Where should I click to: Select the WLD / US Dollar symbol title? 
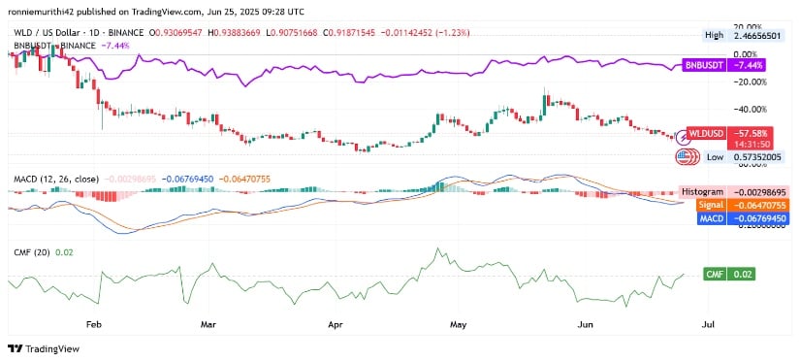click(79, 33)
